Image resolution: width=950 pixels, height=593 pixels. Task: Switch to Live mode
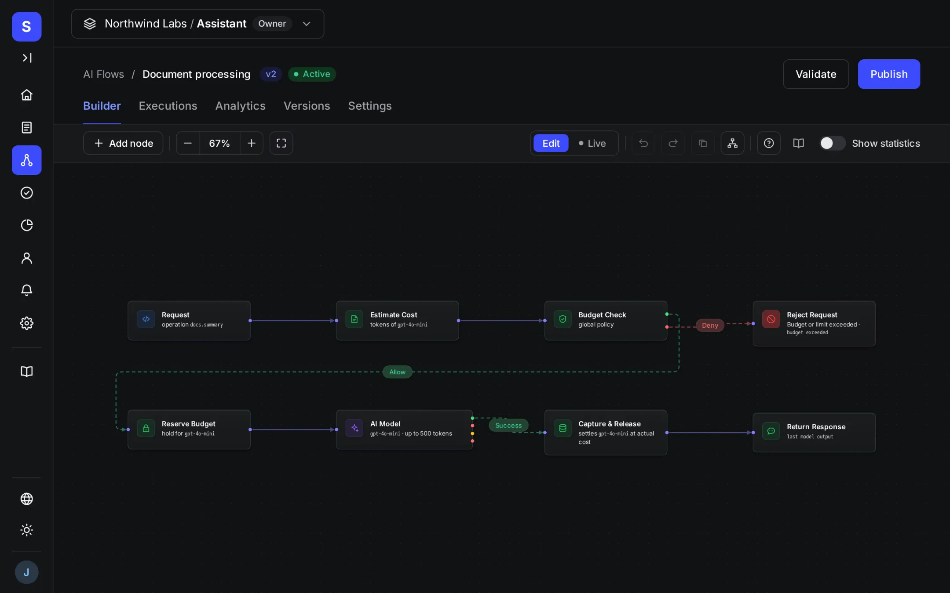[592, 143]
